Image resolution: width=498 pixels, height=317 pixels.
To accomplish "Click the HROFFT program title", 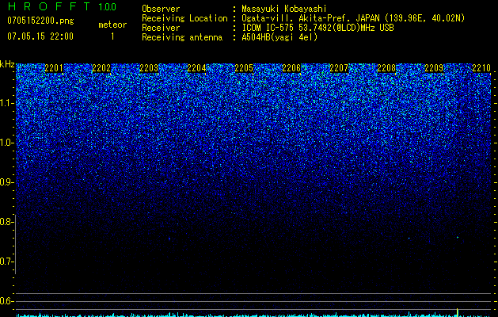I will 49,6.
